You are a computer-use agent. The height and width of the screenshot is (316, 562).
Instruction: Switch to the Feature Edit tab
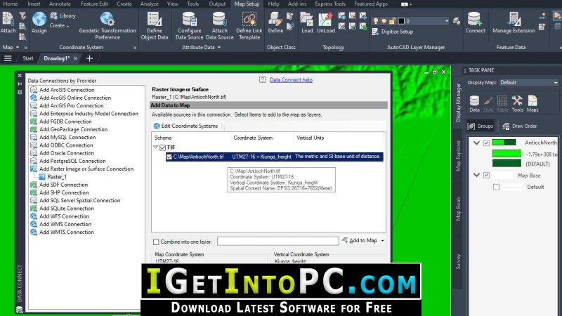94,4
